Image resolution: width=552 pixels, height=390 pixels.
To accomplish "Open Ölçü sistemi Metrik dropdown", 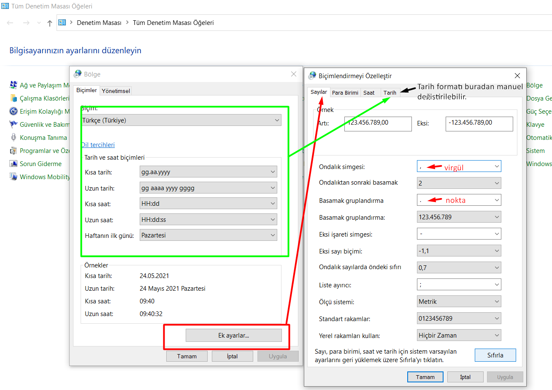I will pyautogui.click(x=459, y=302).
